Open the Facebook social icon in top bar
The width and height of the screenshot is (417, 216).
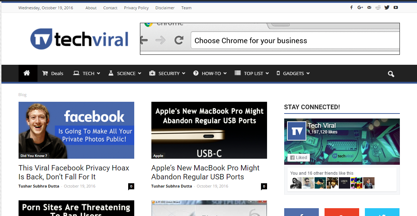click(x=351, y=7)
